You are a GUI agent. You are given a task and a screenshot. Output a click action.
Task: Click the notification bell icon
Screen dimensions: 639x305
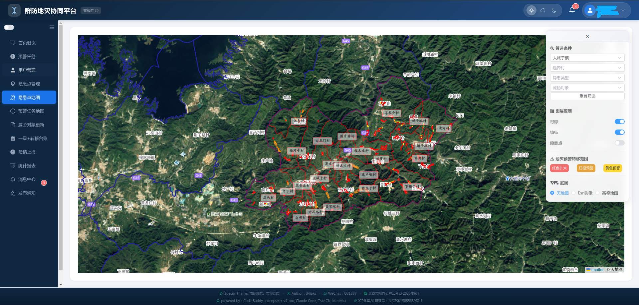[572, 10]
